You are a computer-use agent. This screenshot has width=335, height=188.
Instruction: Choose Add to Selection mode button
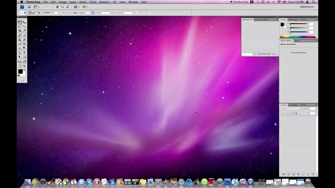33,13
